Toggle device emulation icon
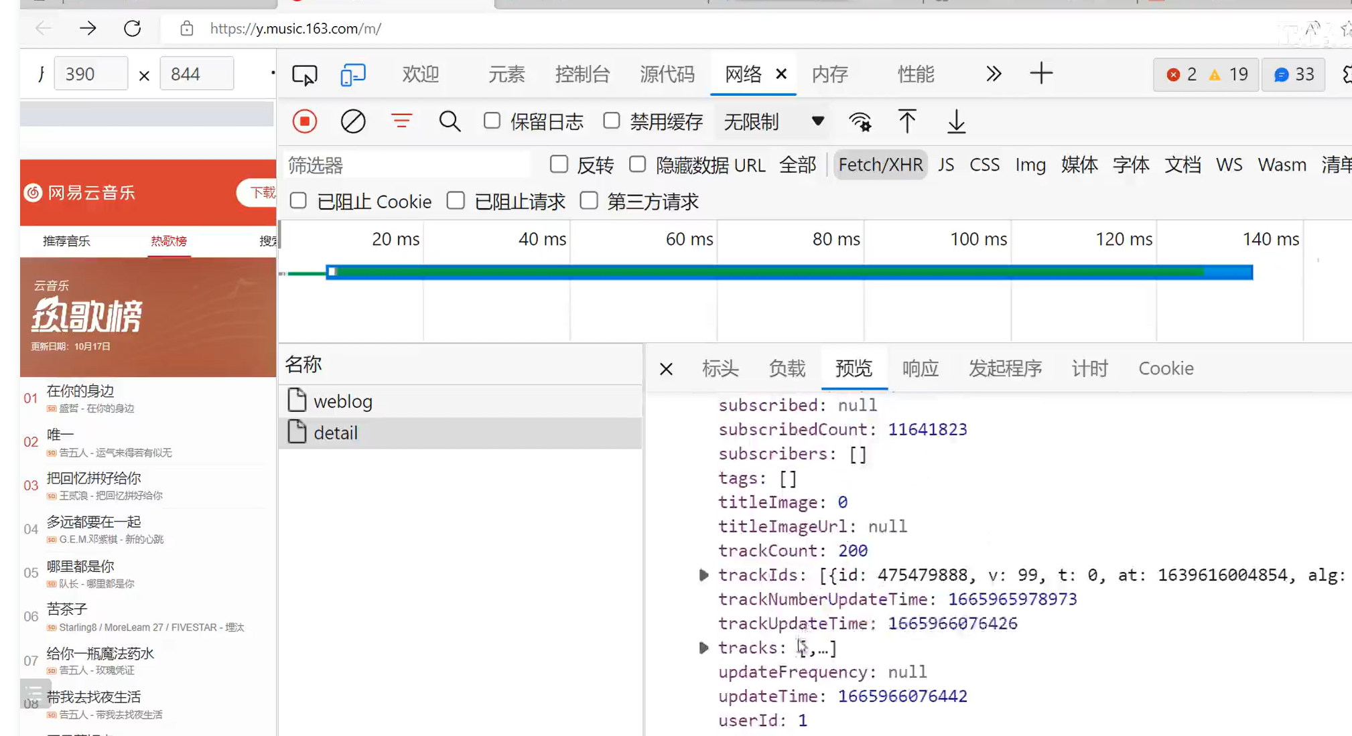 [353, 74]
